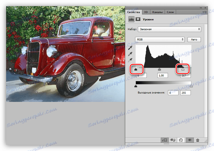
Task: Click the white output levels slider
Action: (191, 86)
